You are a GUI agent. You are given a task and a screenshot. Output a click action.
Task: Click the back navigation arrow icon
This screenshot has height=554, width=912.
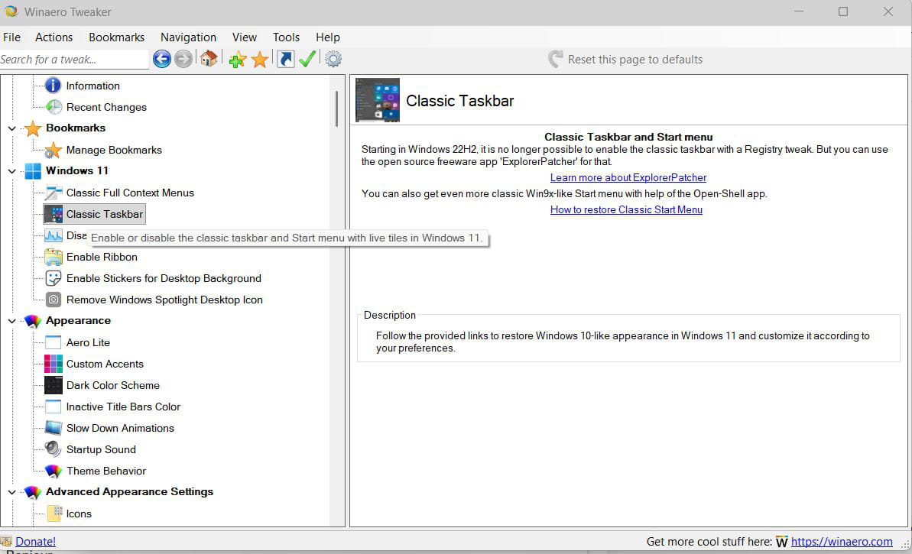(161, 59)
